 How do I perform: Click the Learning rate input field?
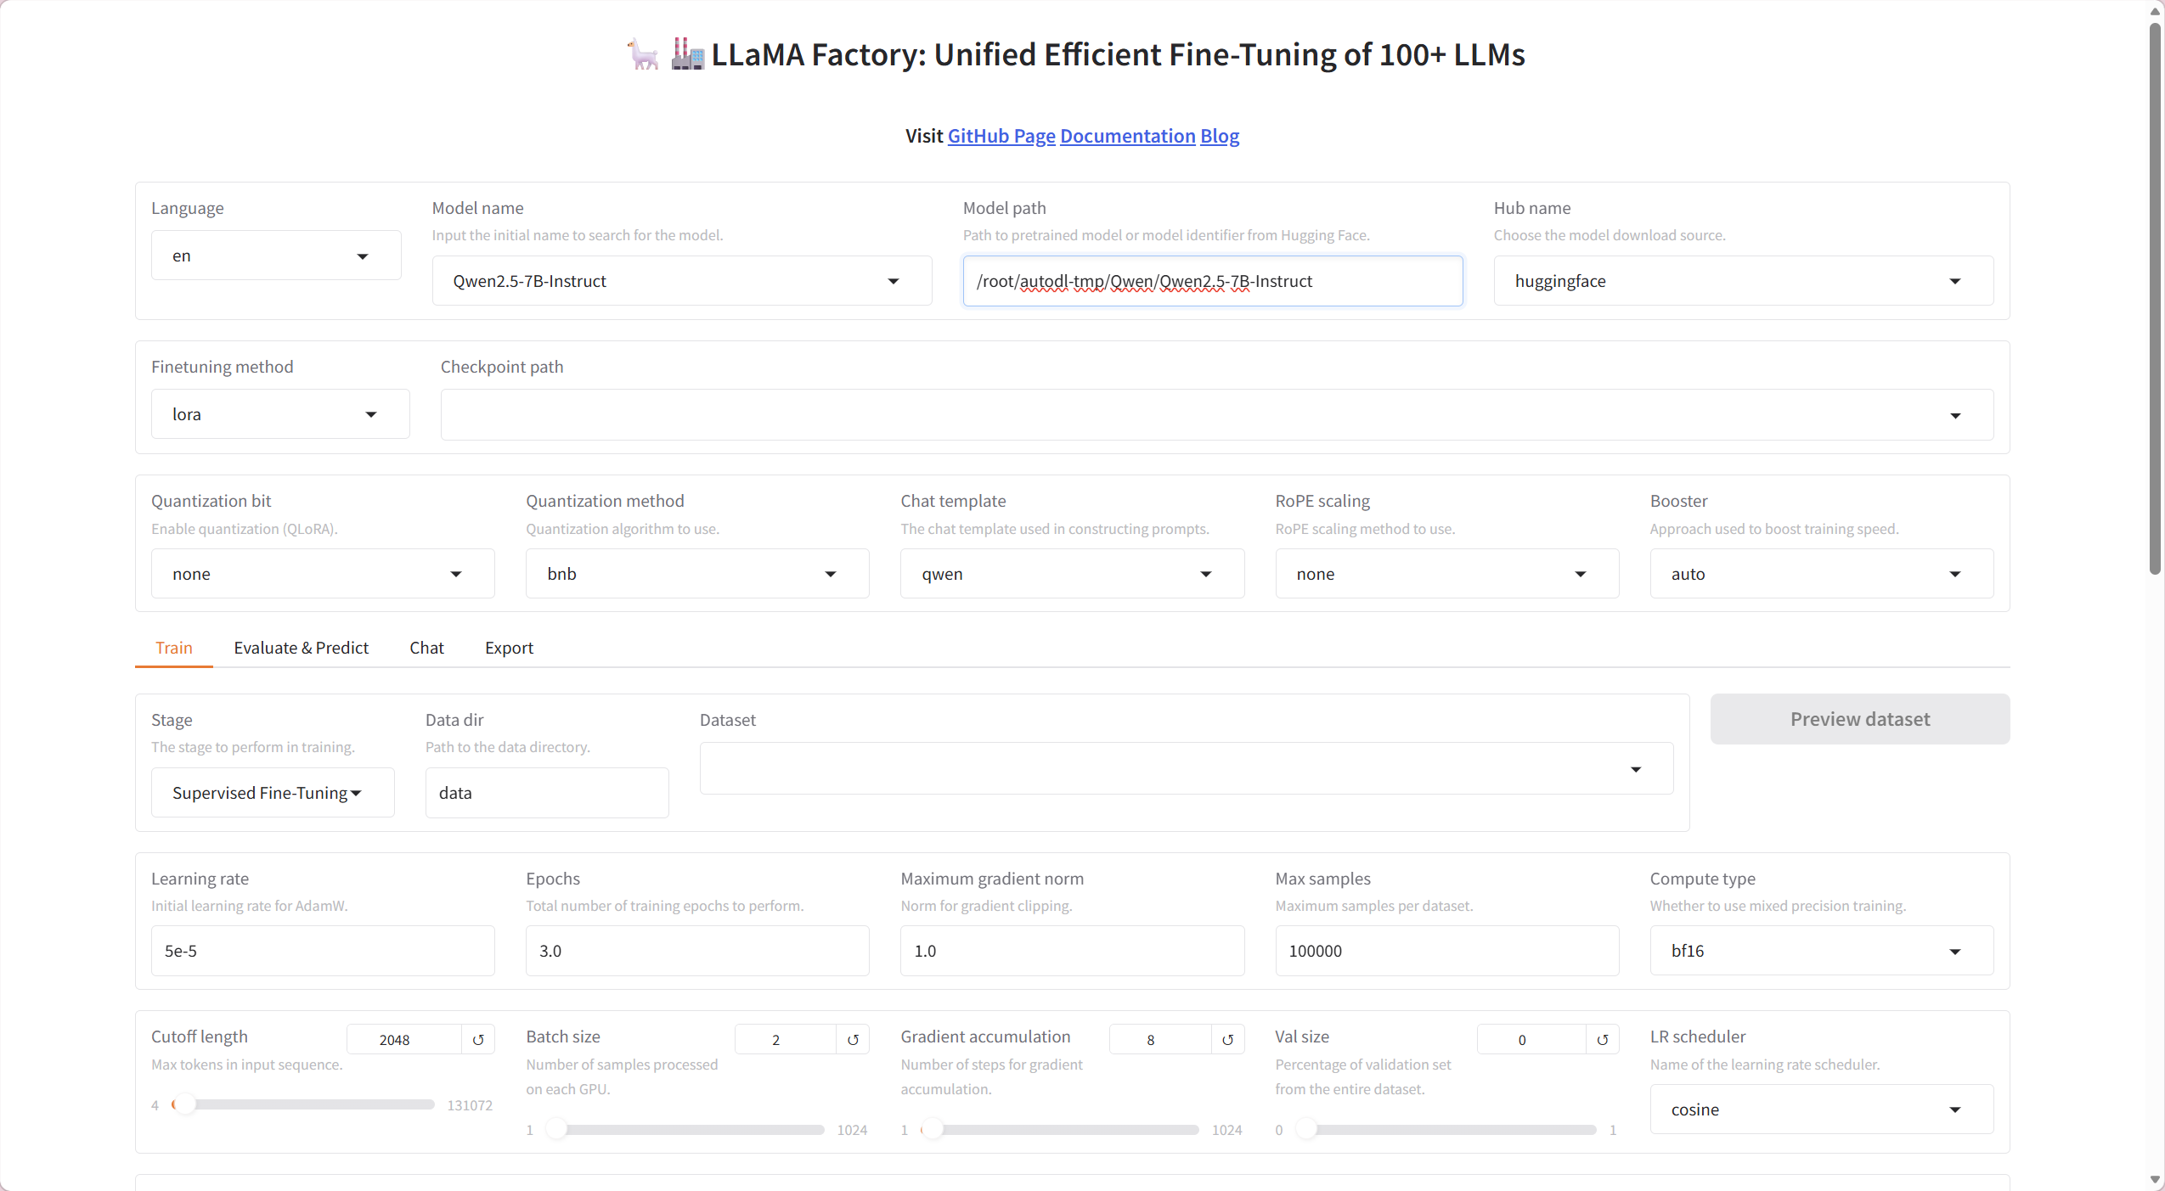[x=323, y=951]
